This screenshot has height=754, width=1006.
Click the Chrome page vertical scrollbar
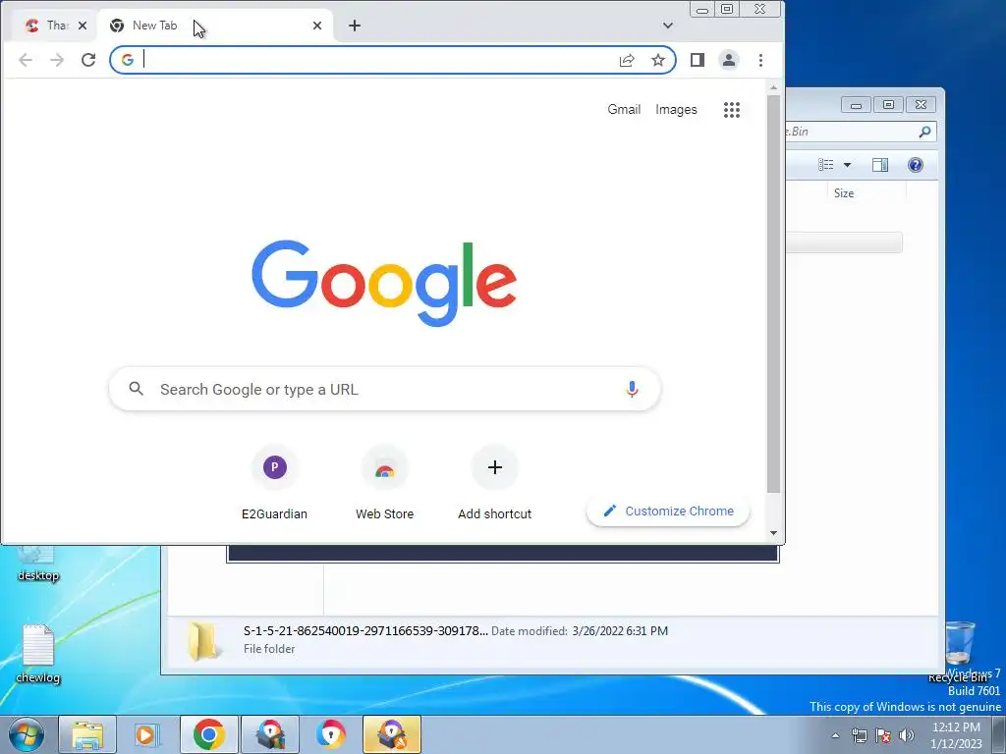774,294
